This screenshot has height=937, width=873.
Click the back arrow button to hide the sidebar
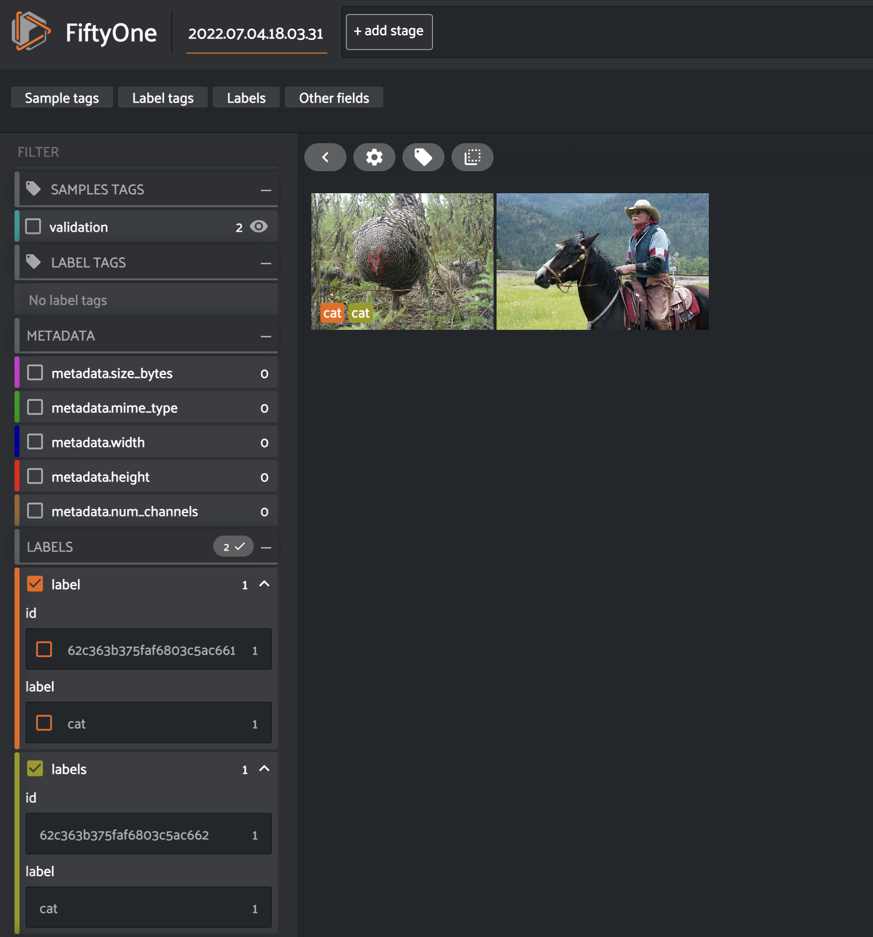325,157
